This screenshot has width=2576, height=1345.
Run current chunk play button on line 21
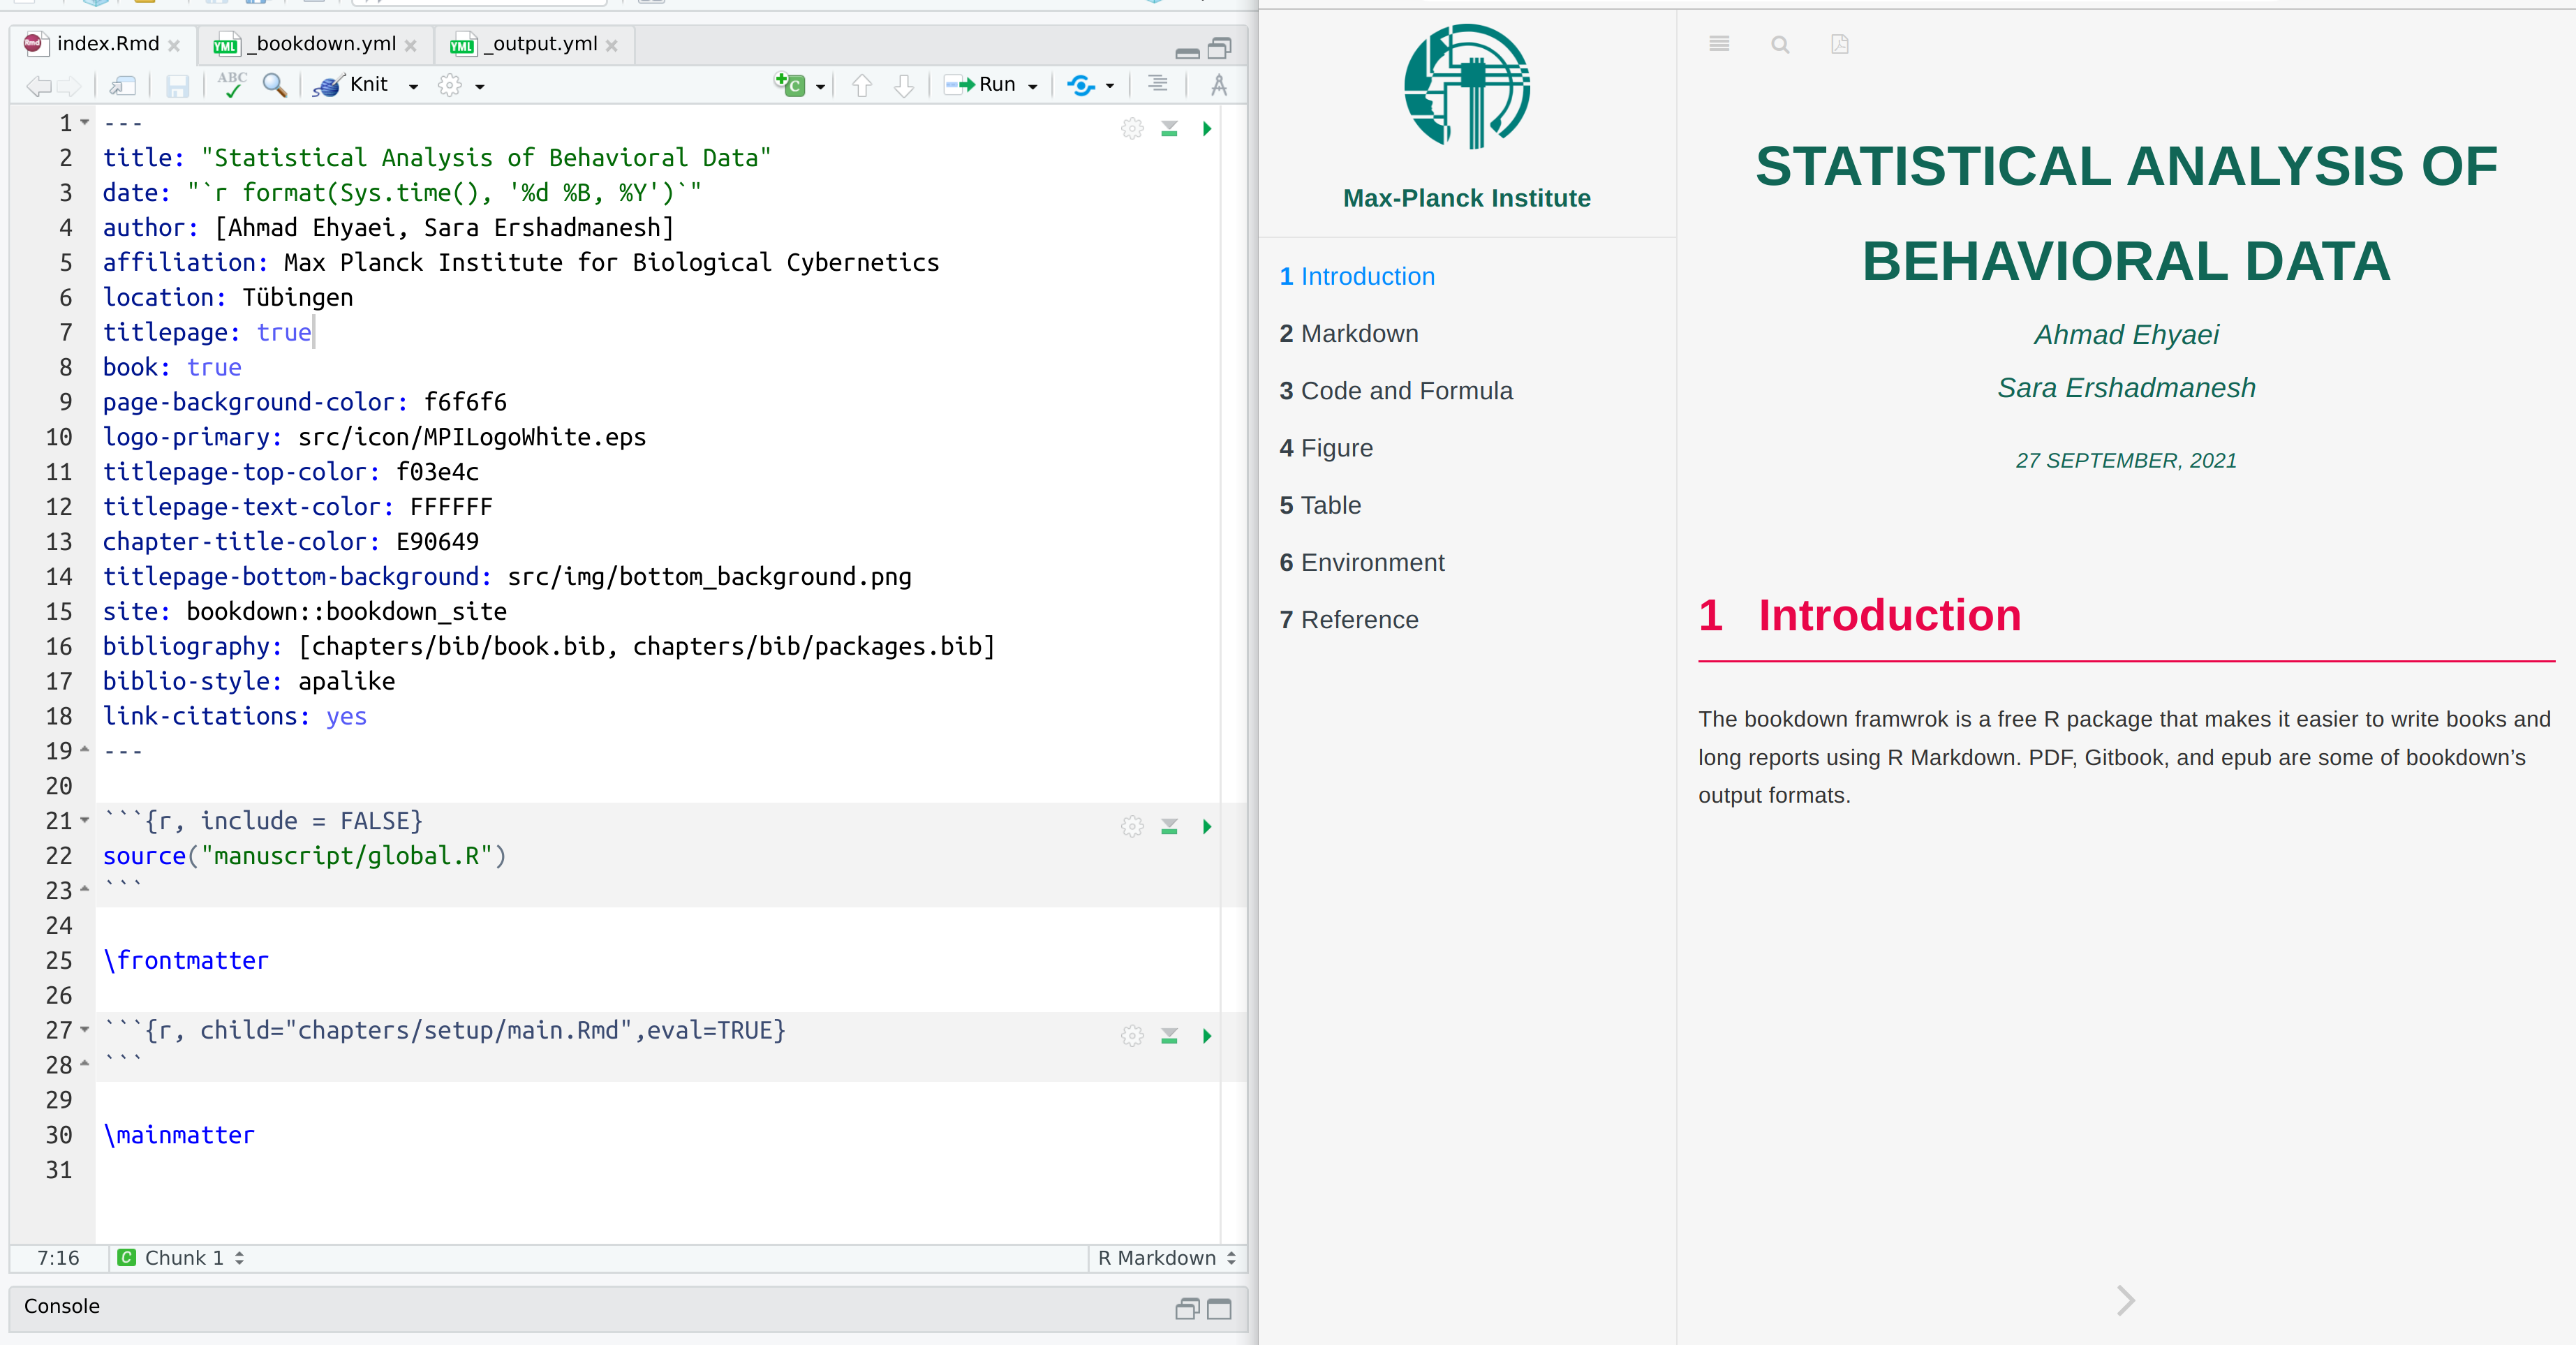tap(1207, 826)
